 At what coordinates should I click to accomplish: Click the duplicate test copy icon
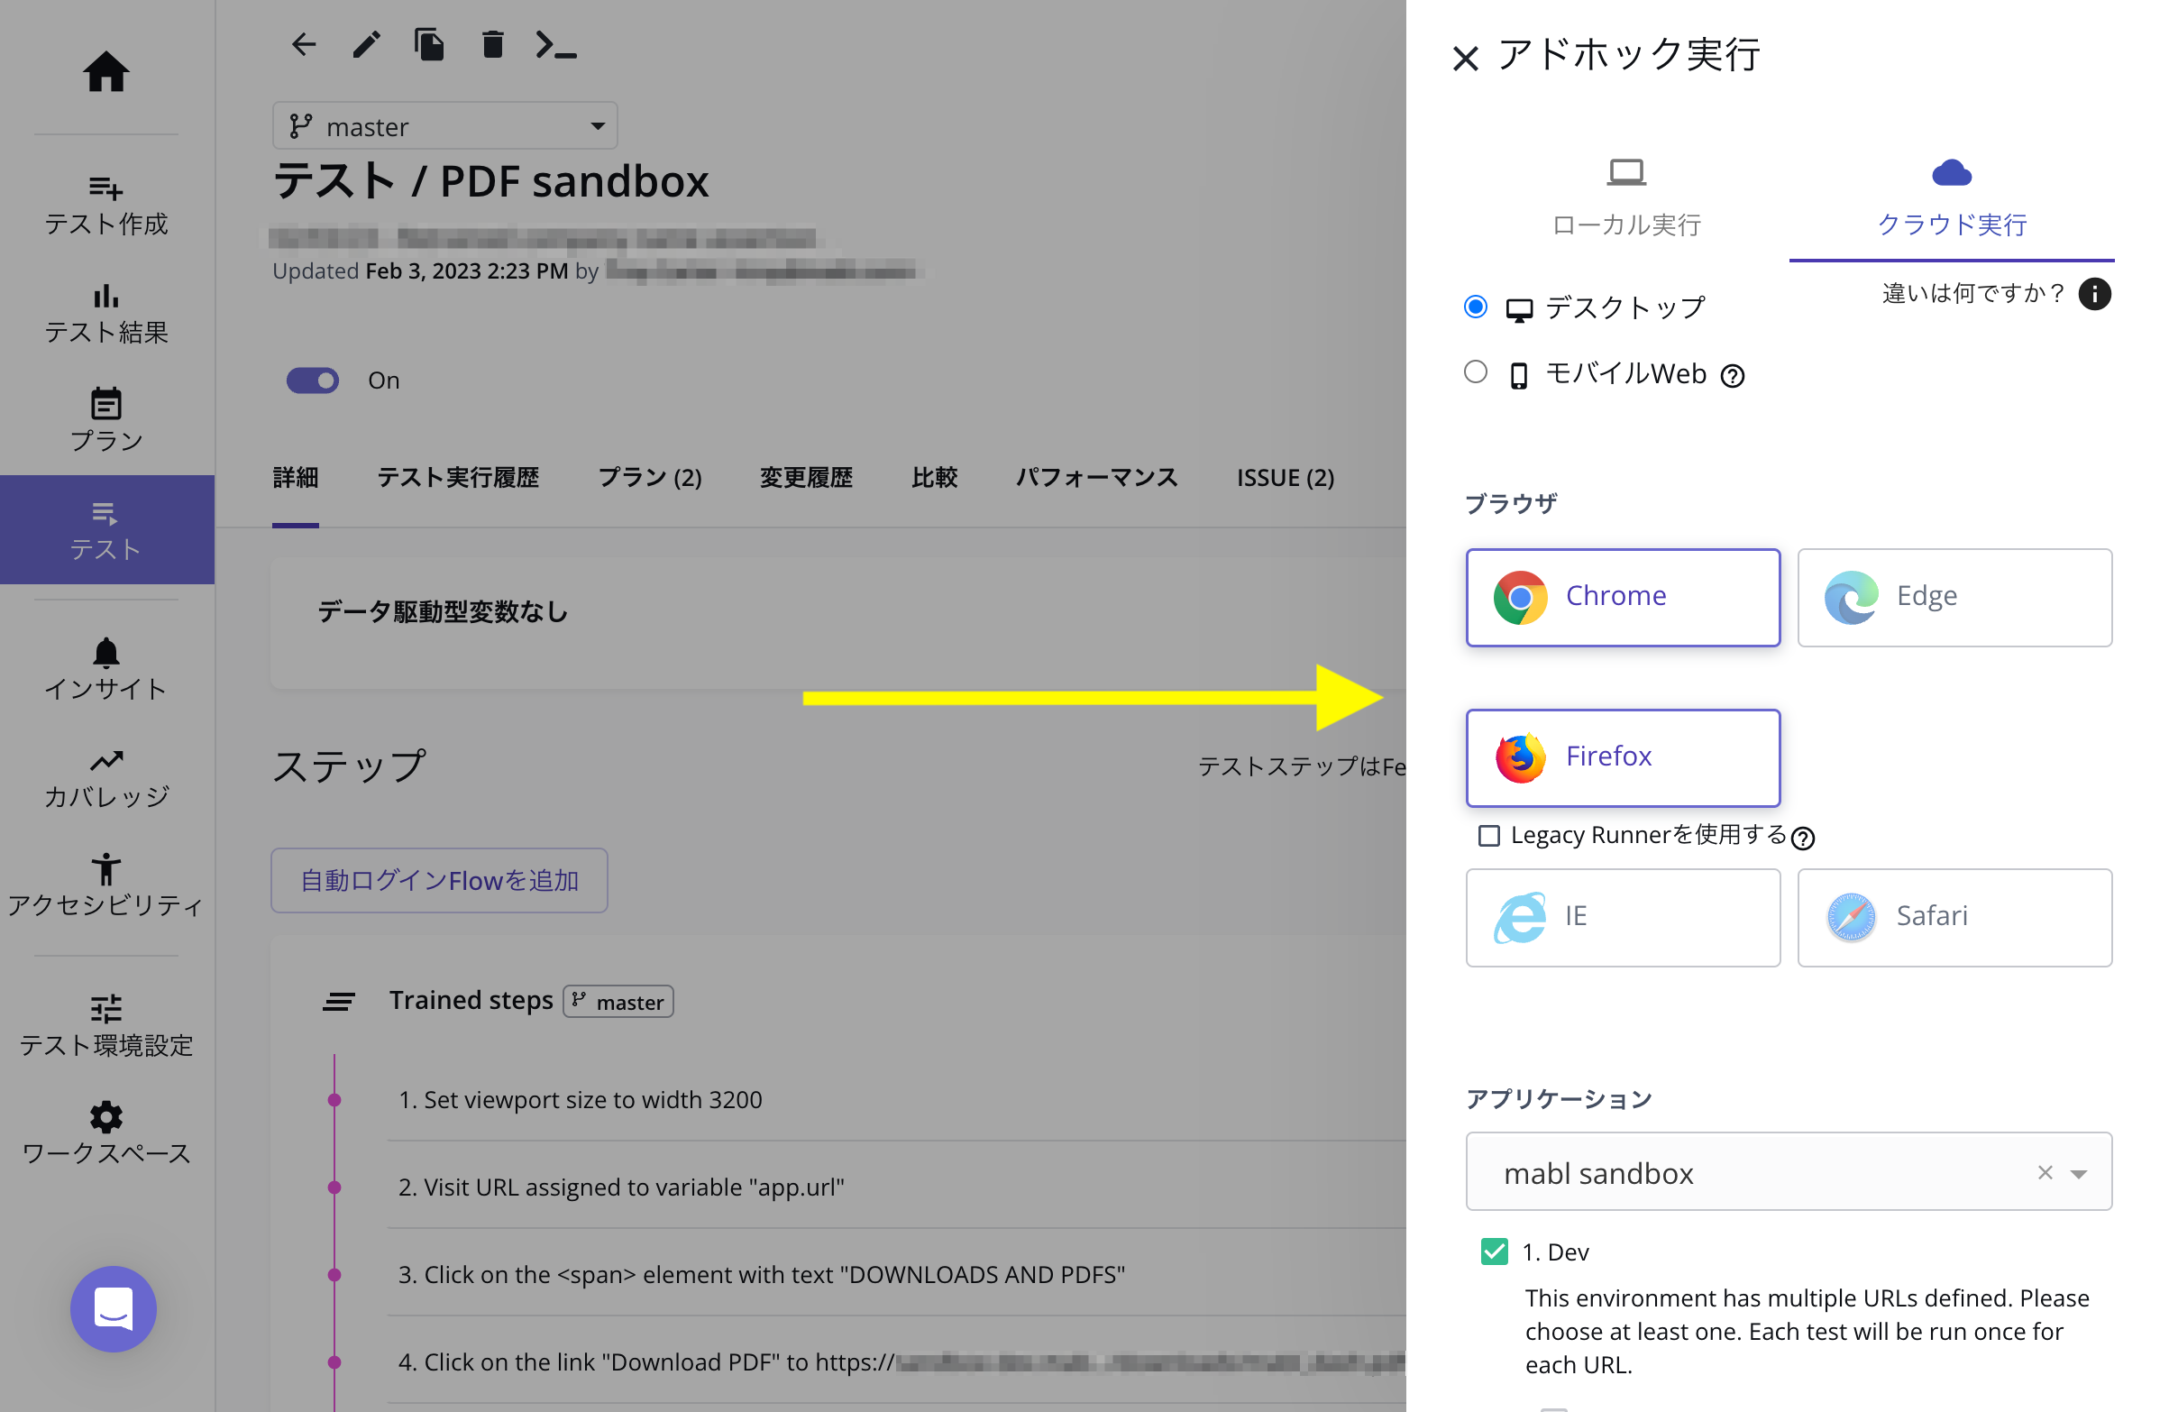pyautogui.click(x=429, y=45)
